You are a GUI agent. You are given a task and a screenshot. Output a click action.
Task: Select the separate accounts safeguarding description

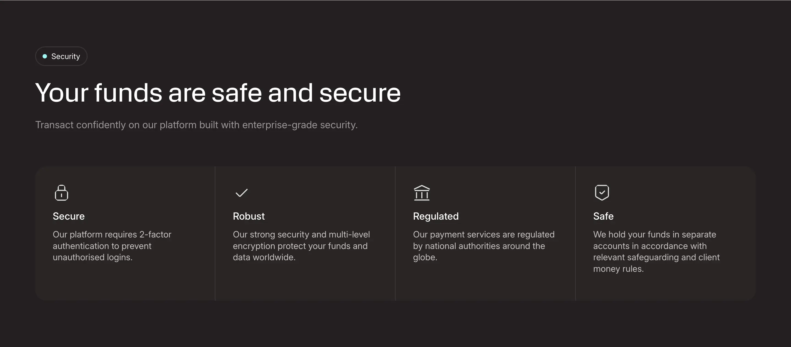[656, 251]
